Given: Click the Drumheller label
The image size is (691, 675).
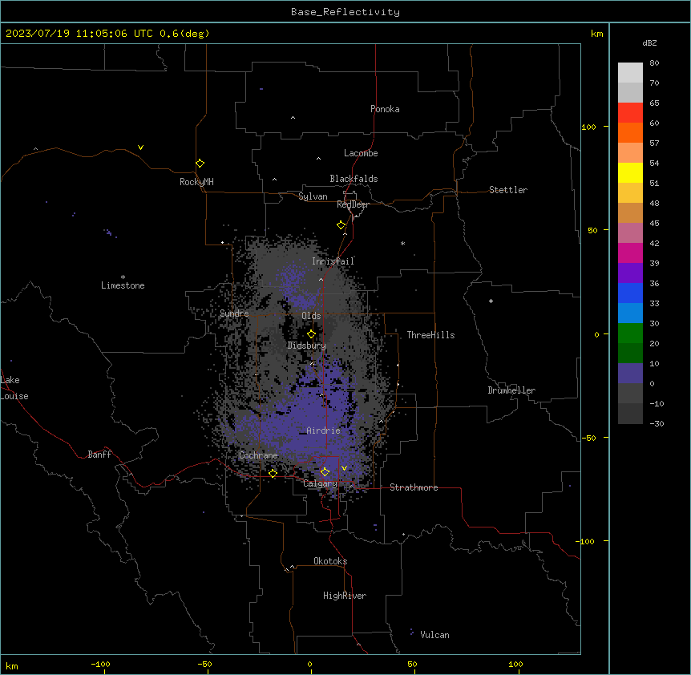Looking at the screenshot, I should [x=511, y=390].
